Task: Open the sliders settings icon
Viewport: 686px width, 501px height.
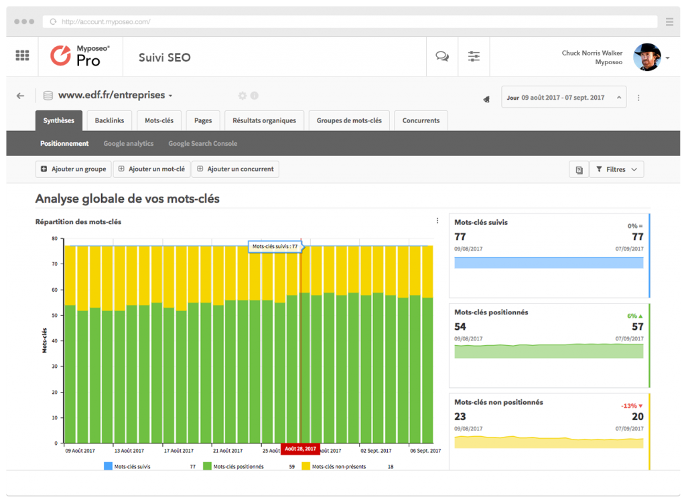Action: [474, 56]
